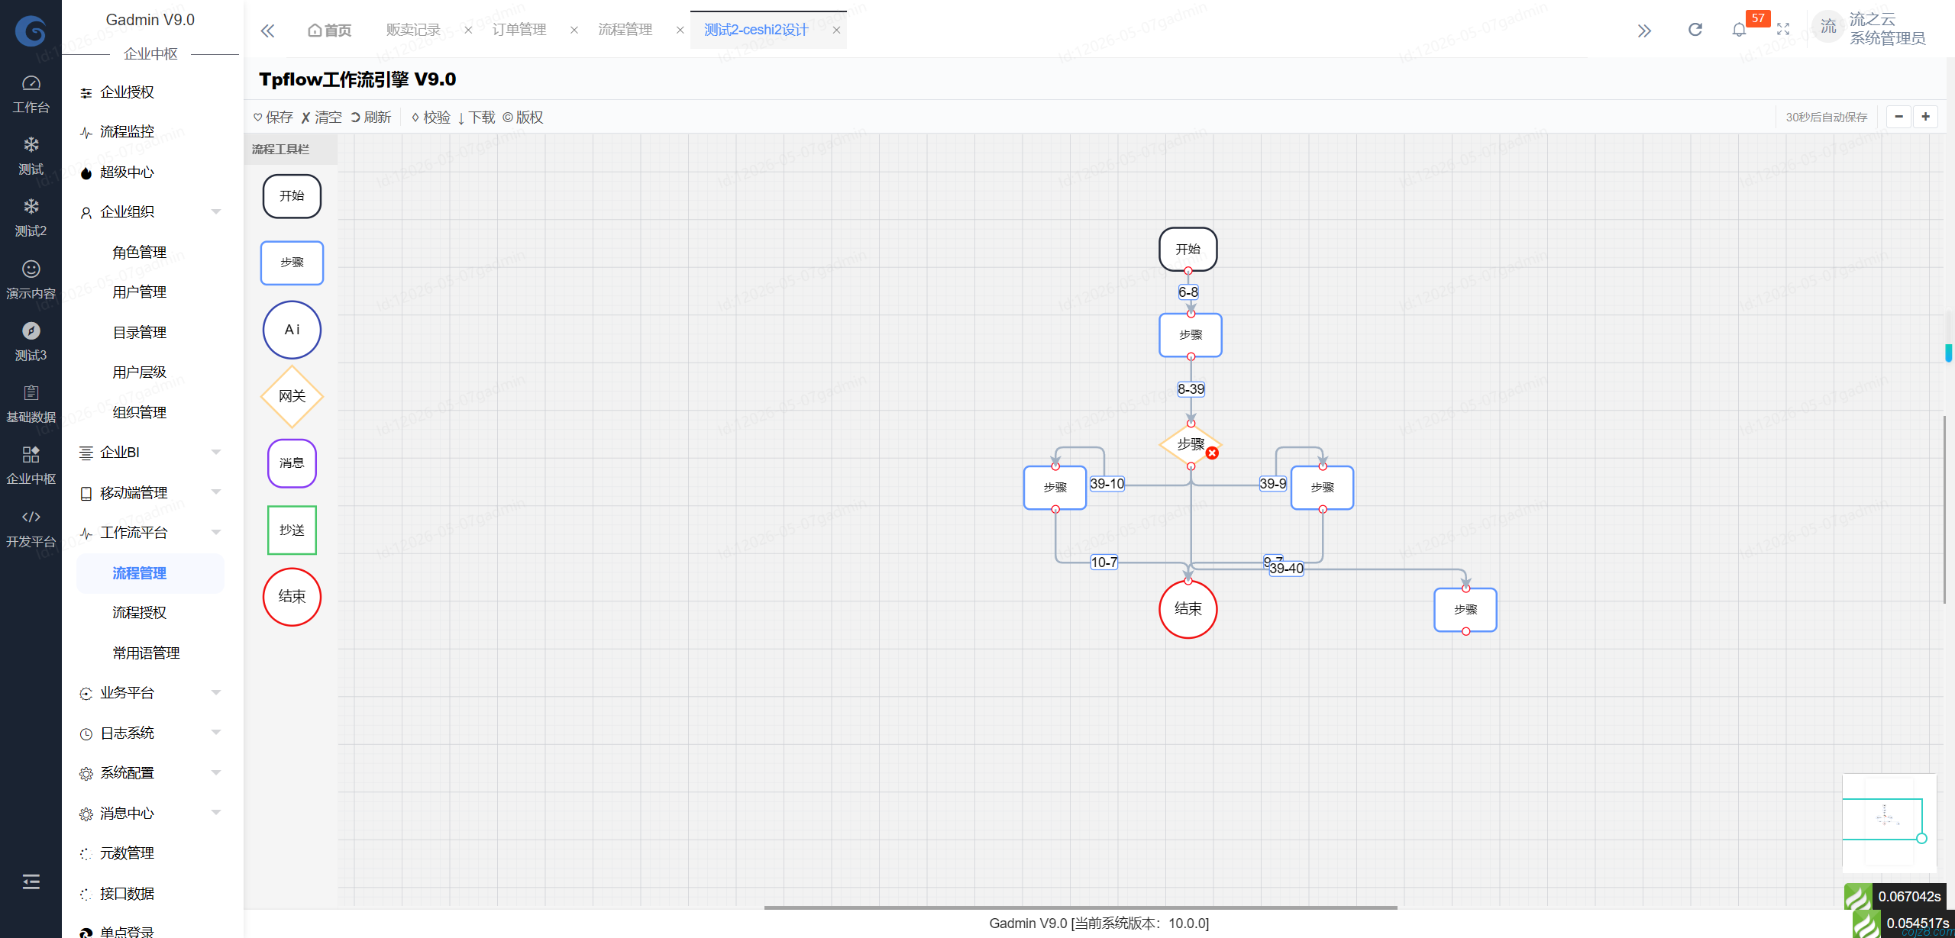
Task: Select the 开始 start node in toolbar
Action: (x=292, y=196)
